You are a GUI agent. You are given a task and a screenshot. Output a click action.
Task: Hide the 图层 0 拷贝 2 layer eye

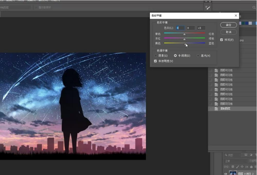click(x=226, y=173)
